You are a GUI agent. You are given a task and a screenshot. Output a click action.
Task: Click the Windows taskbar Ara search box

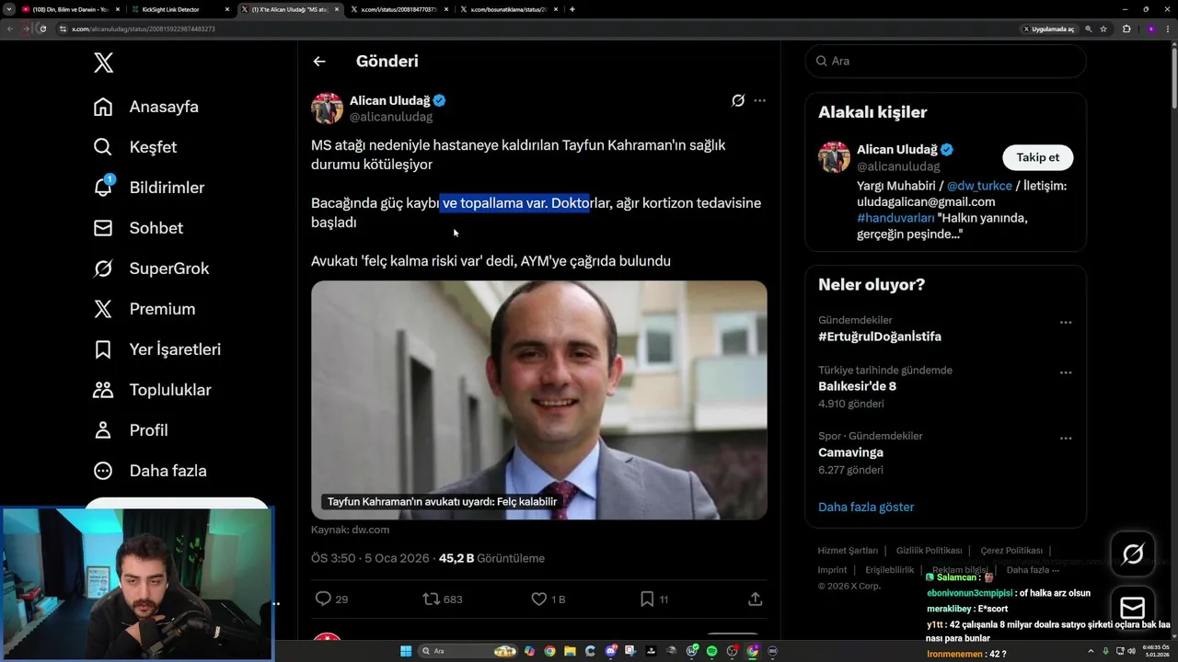468,651
